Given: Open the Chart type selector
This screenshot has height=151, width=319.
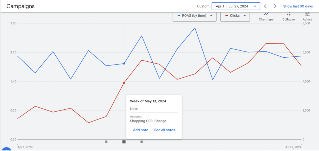Looking at the screenshot, I should click(266, 17).
